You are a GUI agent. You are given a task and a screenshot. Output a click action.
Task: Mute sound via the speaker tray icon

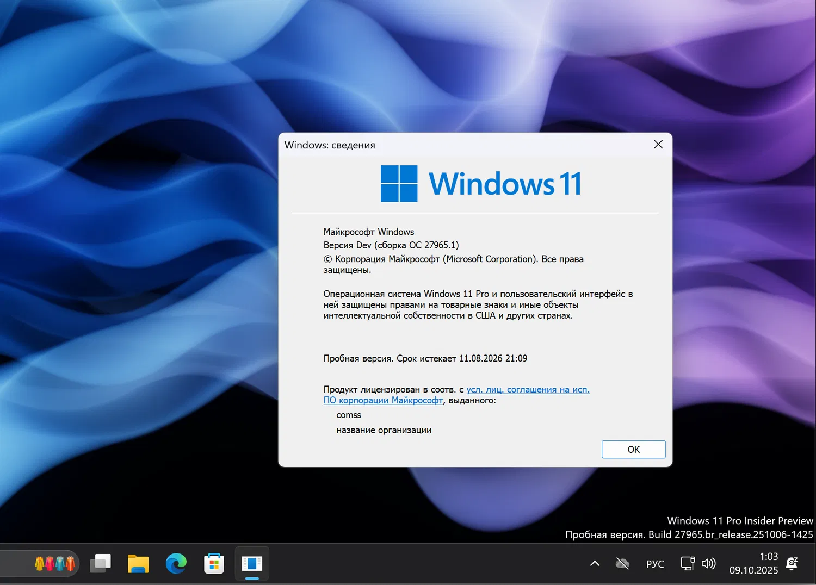pyautogui.click(x=709, y=564)
